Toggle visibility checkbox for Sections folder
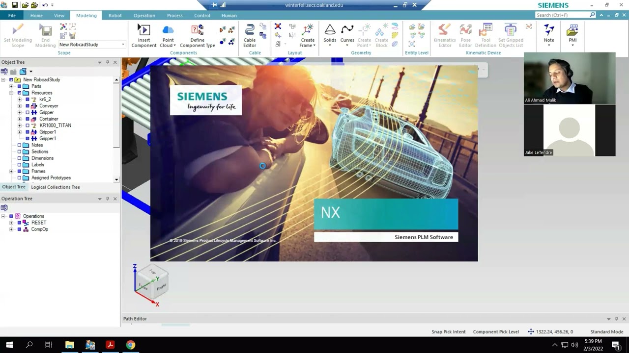 (x=19, y=152)
